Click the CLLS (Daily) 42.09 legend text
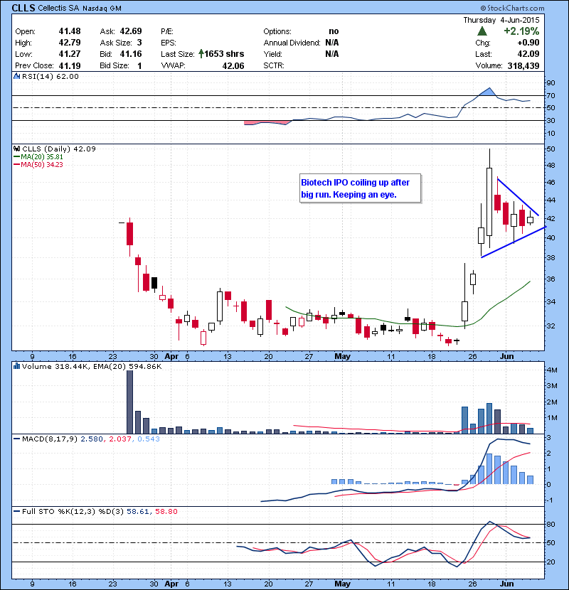 [59, 149]
